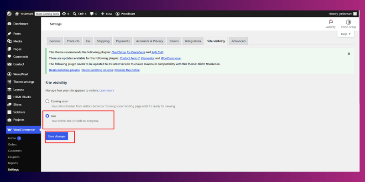Switch to the Accounts & Privacy tab
The width and height of the screenshot is (365, 182).
tap(150, 41)
